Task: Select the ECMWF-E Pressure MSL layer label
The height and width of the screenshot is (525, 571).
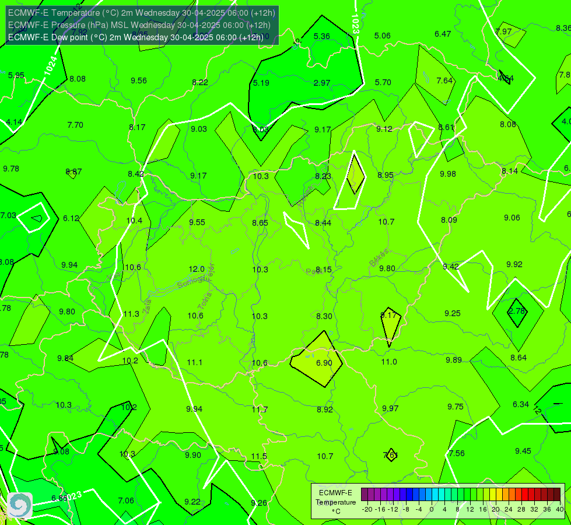Action: (x=139, y=25)
